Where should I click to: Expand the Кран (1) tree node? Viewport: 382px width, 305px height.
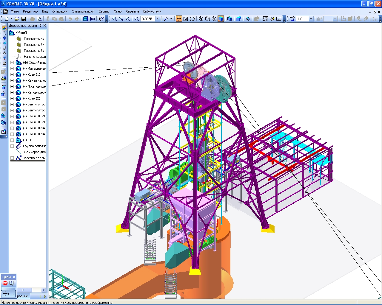(12, 74)
